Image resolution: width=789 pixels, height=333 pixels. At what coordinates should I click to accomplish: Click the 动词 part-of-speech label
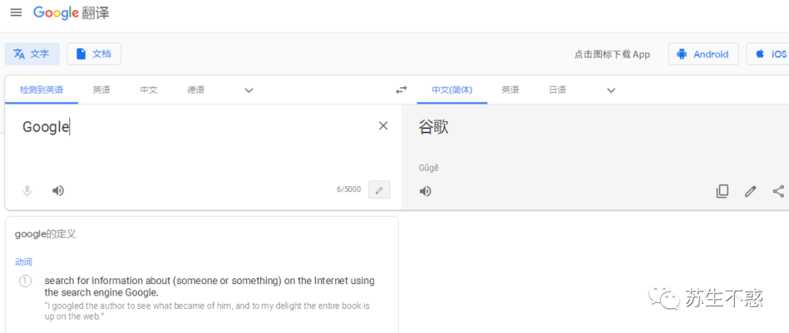(x=23, y=261)
